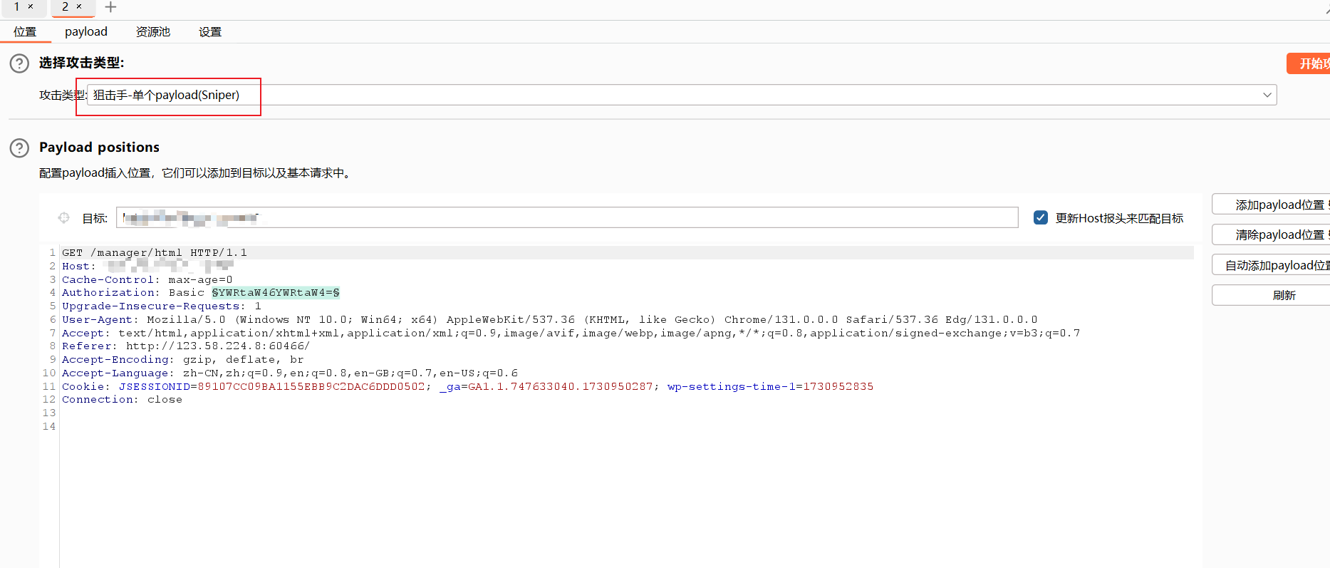Switch to the 资源池 tab
1330x568 pixels.
(x=153, y=32)
